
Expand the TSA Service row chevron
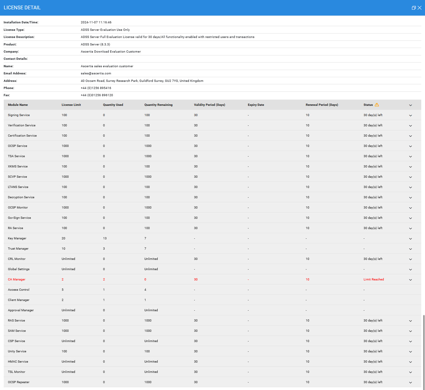[410, 157]
